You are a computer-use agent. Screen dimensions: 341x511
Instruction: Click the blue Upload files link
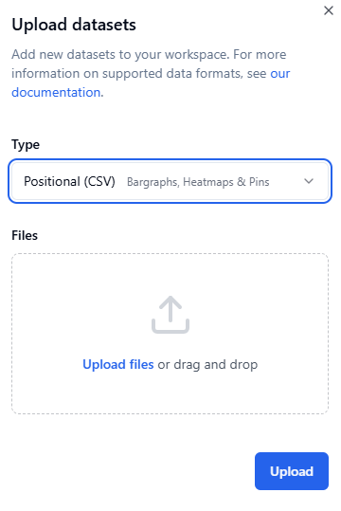click(x=117, y=364)
